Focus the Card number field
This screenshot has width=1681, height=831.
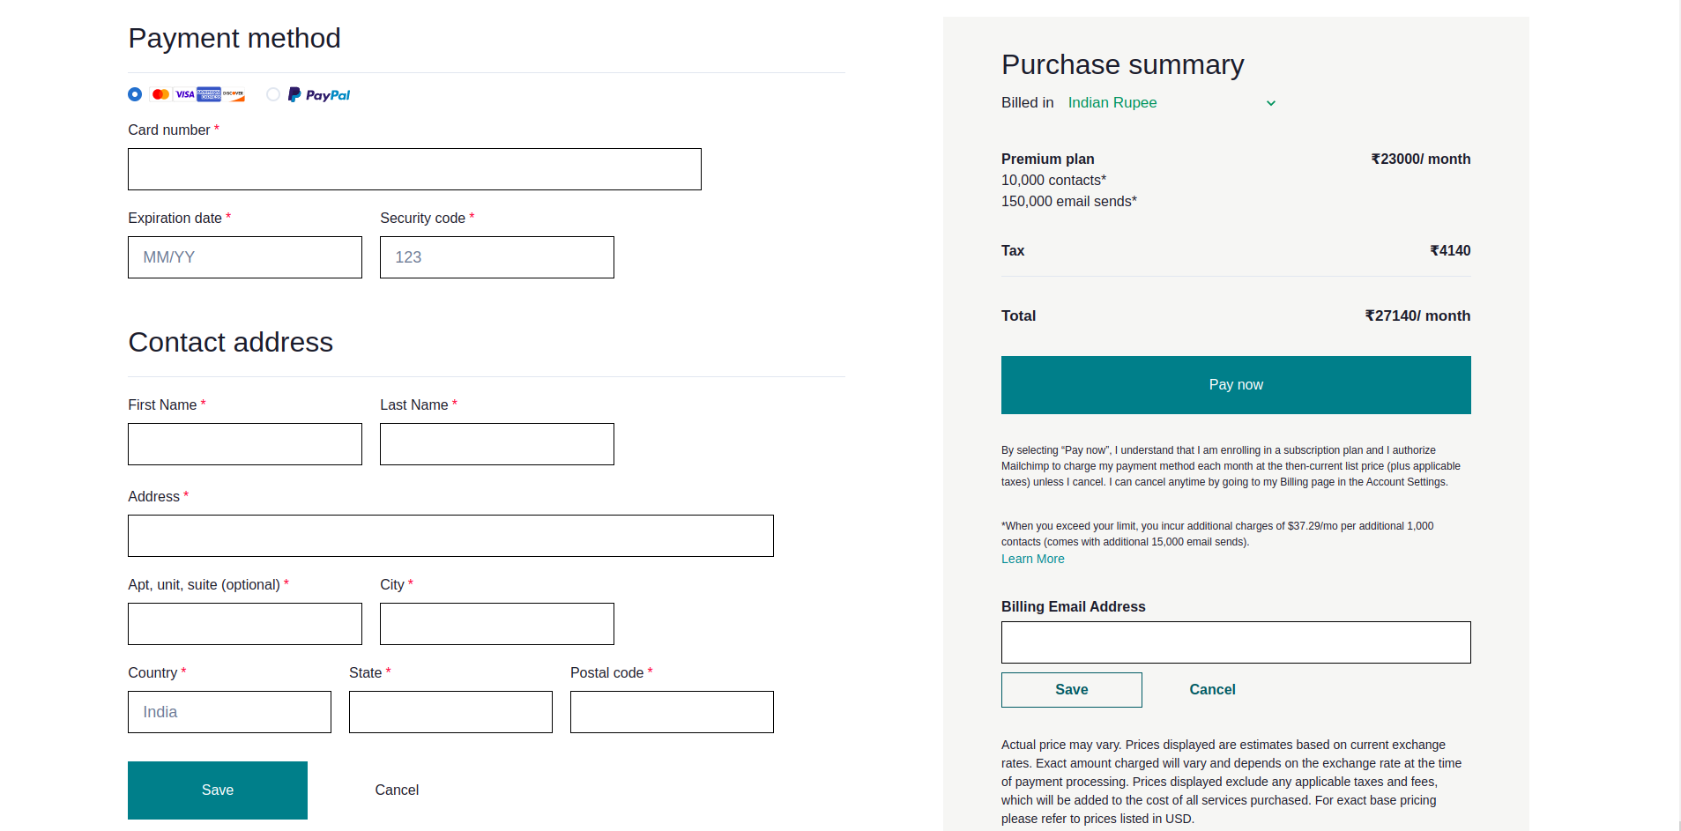pyautogui.click(x=414, y=169)
